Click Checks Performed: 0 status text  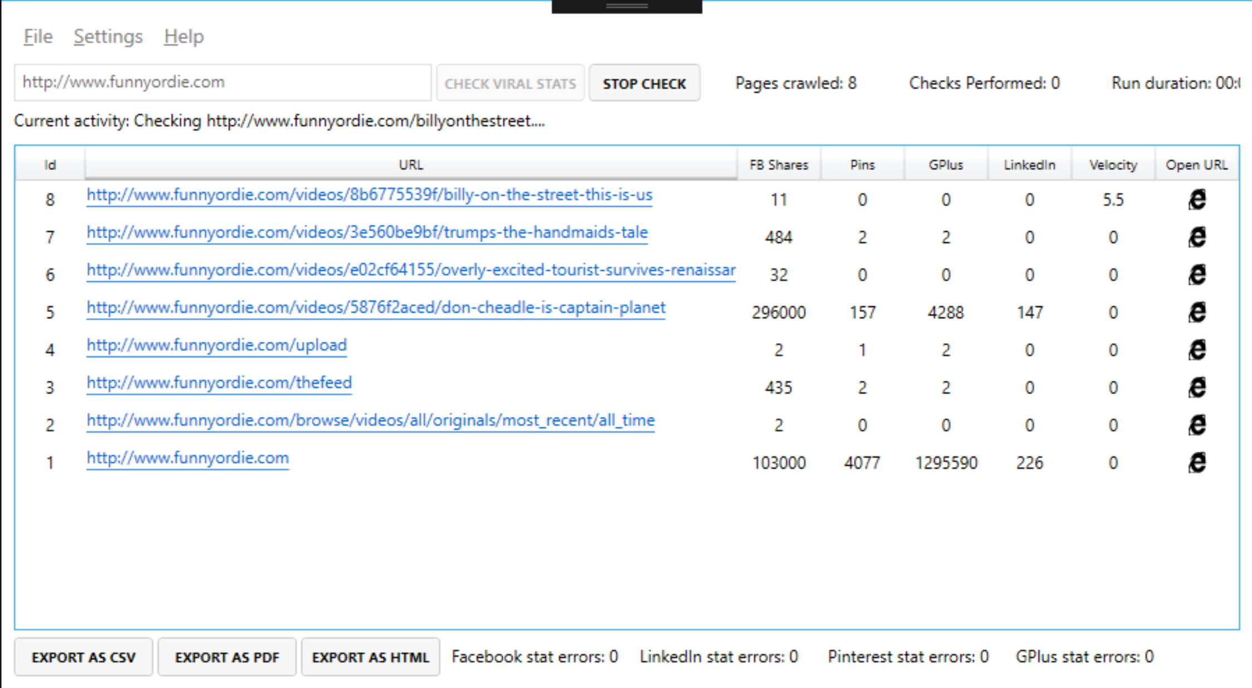point(984,83)
